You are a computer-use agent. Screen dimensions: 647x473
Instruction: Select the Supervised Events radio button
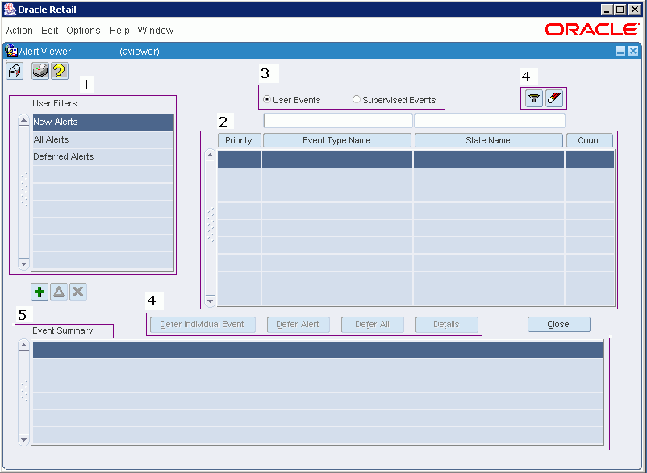(356, 100)
